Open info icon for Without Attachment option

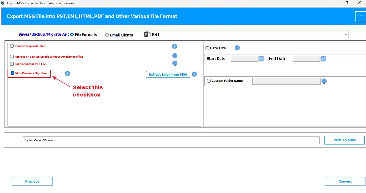click(175, 56)
